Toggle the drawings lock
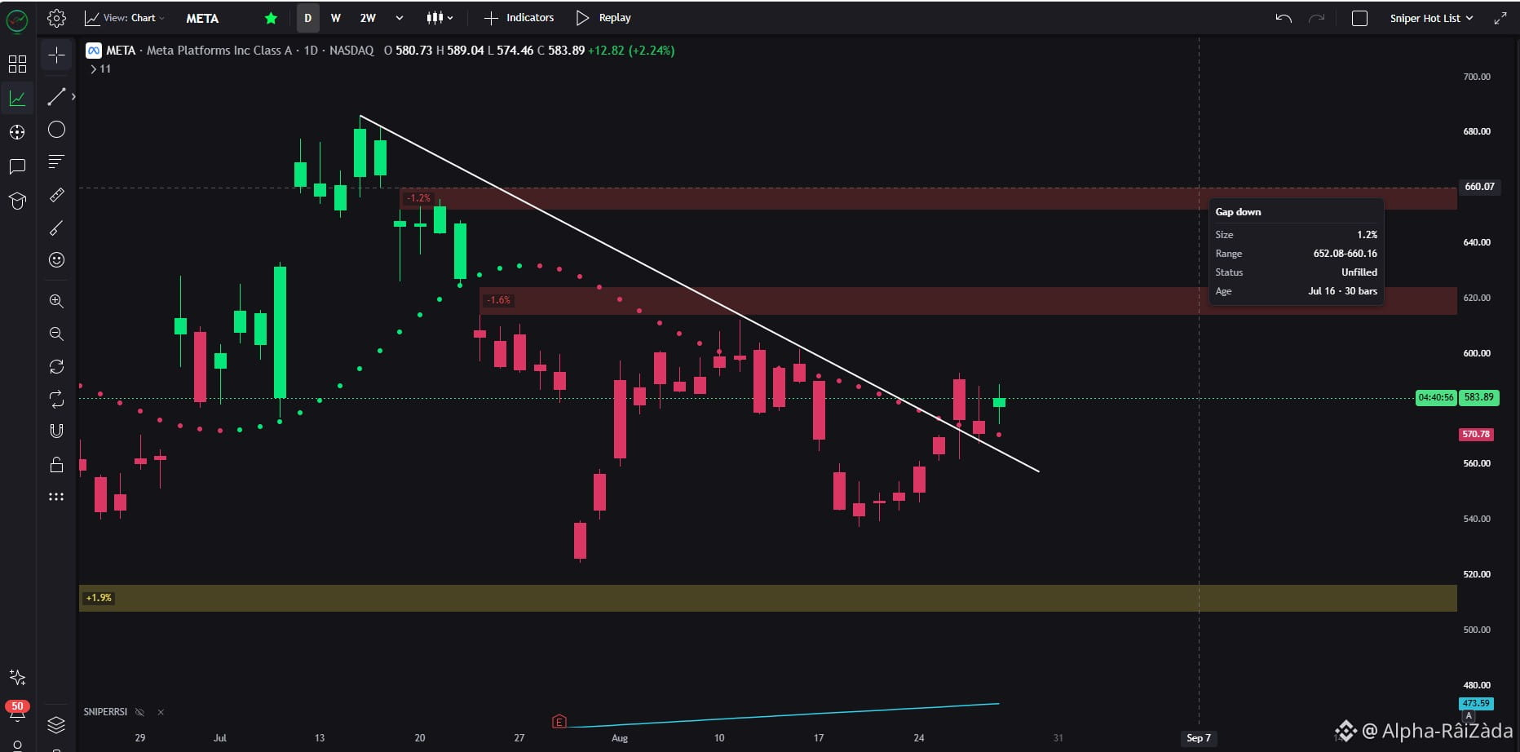1520x752 pixels. click(x=56, y=464)
